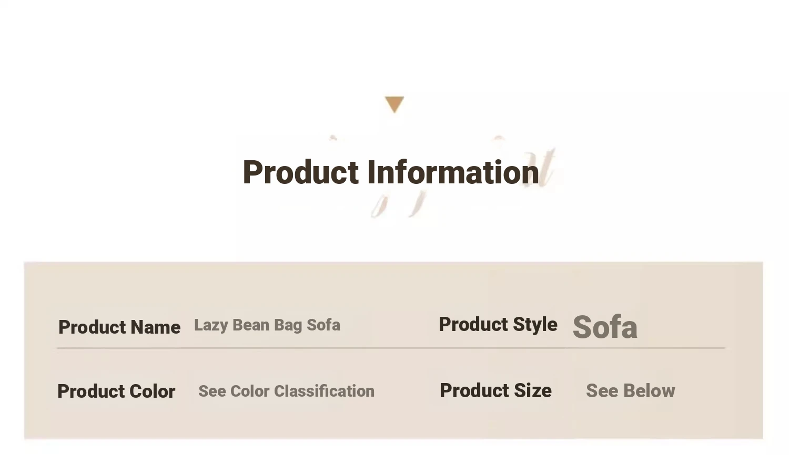Click the brown downward triangle icon
This screenshot has height=455, width=789.
coord(394,104)
